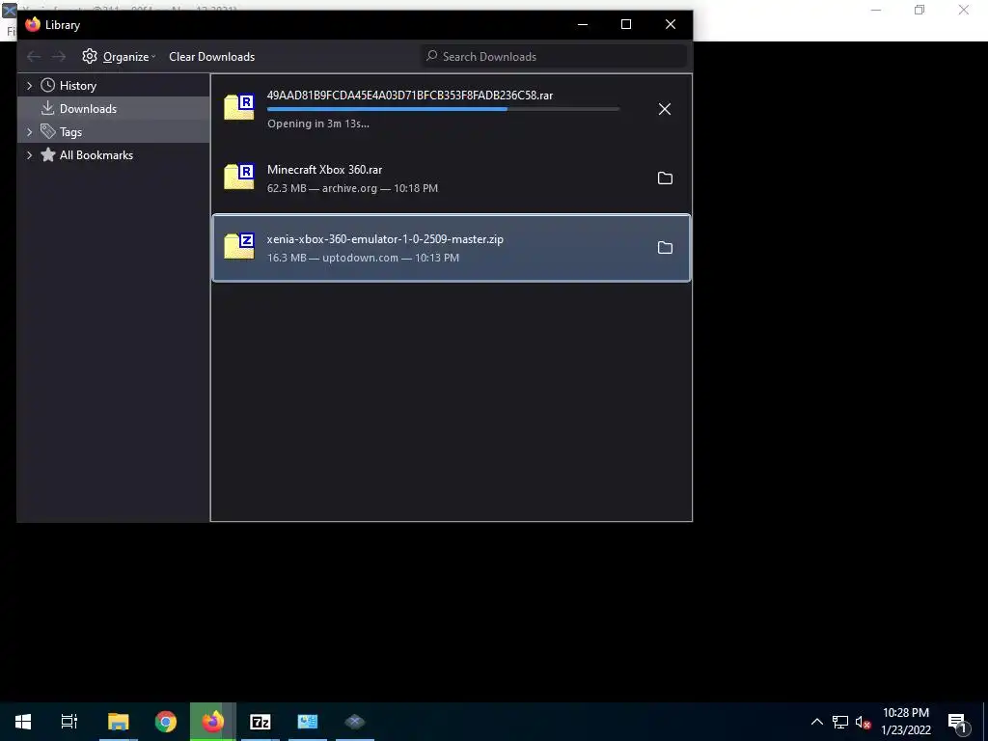This screenshot has width=988, height=741.
Task: Click the muted volume icon in tray
Action: click(x=863, y=722)
